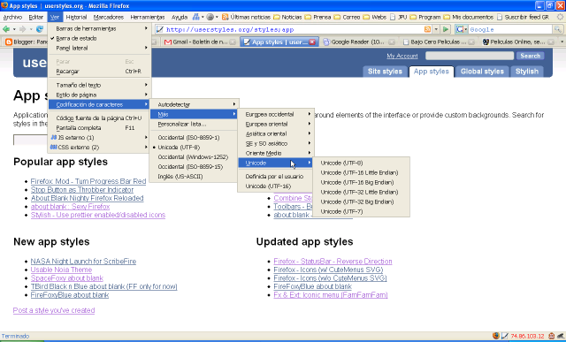The image size is (566, 342).
Task: Select Occidental (Windows-1252) encoding
Action: tap(194, 157)
